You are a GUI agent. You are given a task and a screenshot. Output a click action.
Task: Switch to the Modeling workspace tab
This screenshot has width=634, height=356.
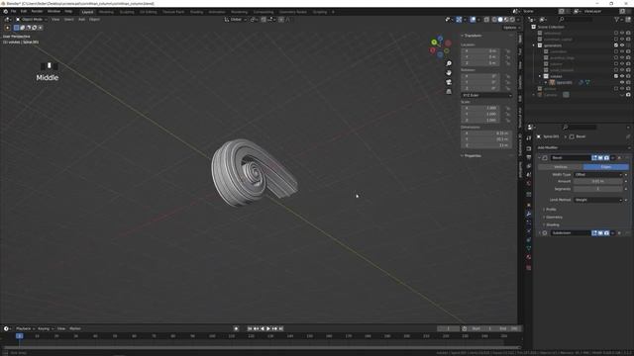click(106, 12)
